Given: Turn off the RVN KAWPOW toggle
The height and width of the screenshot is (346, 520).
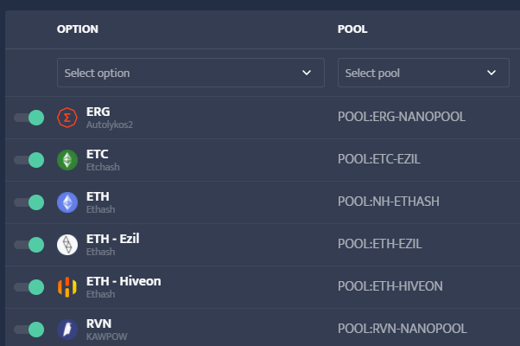Looking at the screenshot, I should [29, 330].
